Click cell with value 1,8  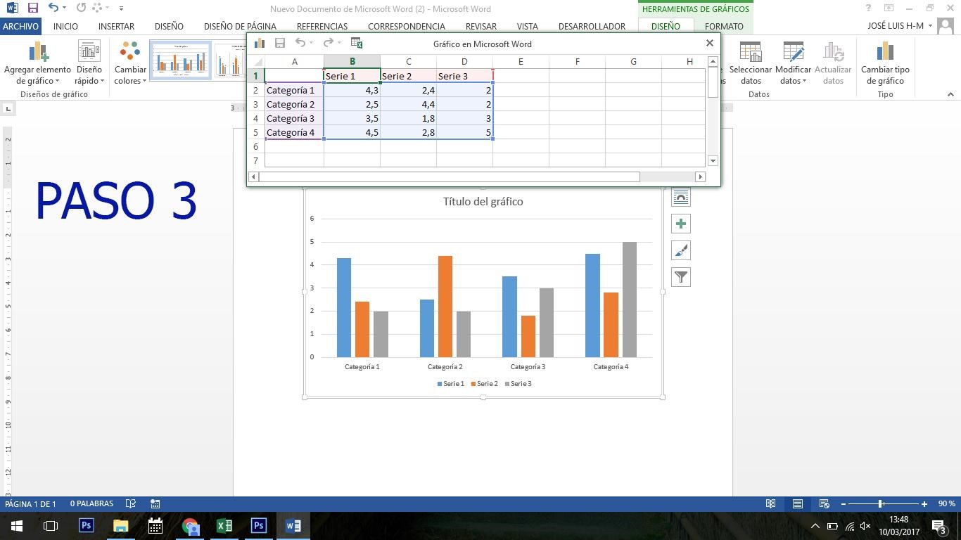(x=408, y=118)
